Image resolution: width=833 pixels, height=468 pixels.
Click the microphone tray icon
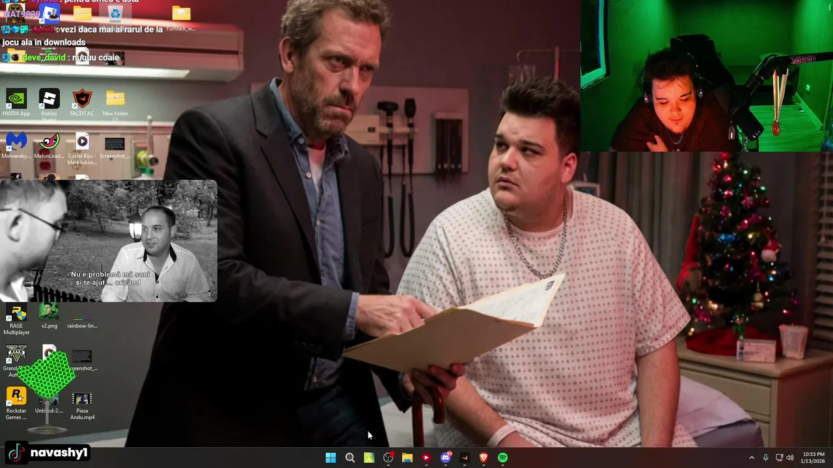coord(766,458)
